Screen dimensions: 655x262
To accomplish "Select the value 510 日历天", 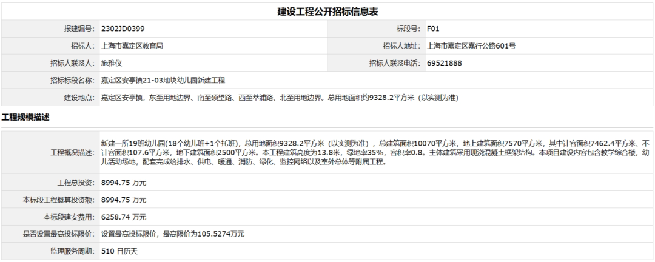I will click(119, 251).
